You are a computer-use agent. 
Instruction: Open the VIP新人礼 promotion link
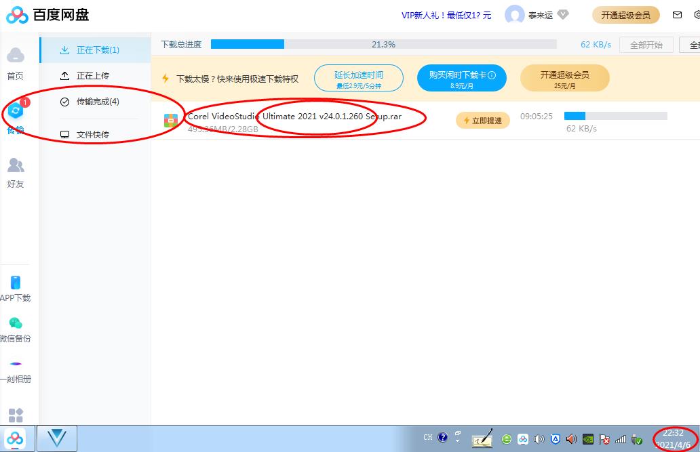point(446,15)
